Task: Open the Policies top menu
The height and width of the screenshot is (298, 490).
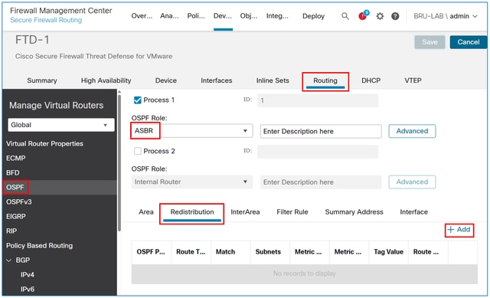Action: pyautogui.click(x=196, y=16)
